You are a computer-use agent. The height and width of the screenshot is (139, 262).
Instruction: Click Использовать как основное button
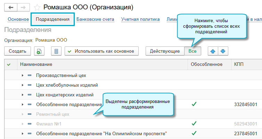(x=101, y=51)
